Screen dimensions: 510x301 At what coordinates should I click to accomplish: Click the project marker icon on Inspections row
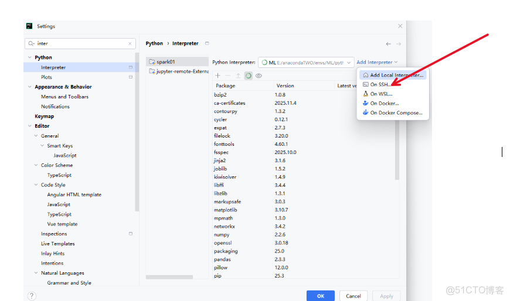130,234
